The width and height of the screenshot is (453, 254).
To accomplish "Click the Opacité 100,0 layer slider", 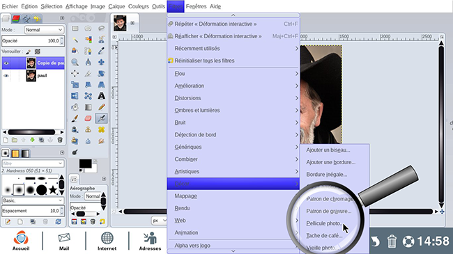I will [x=33, y=40].
